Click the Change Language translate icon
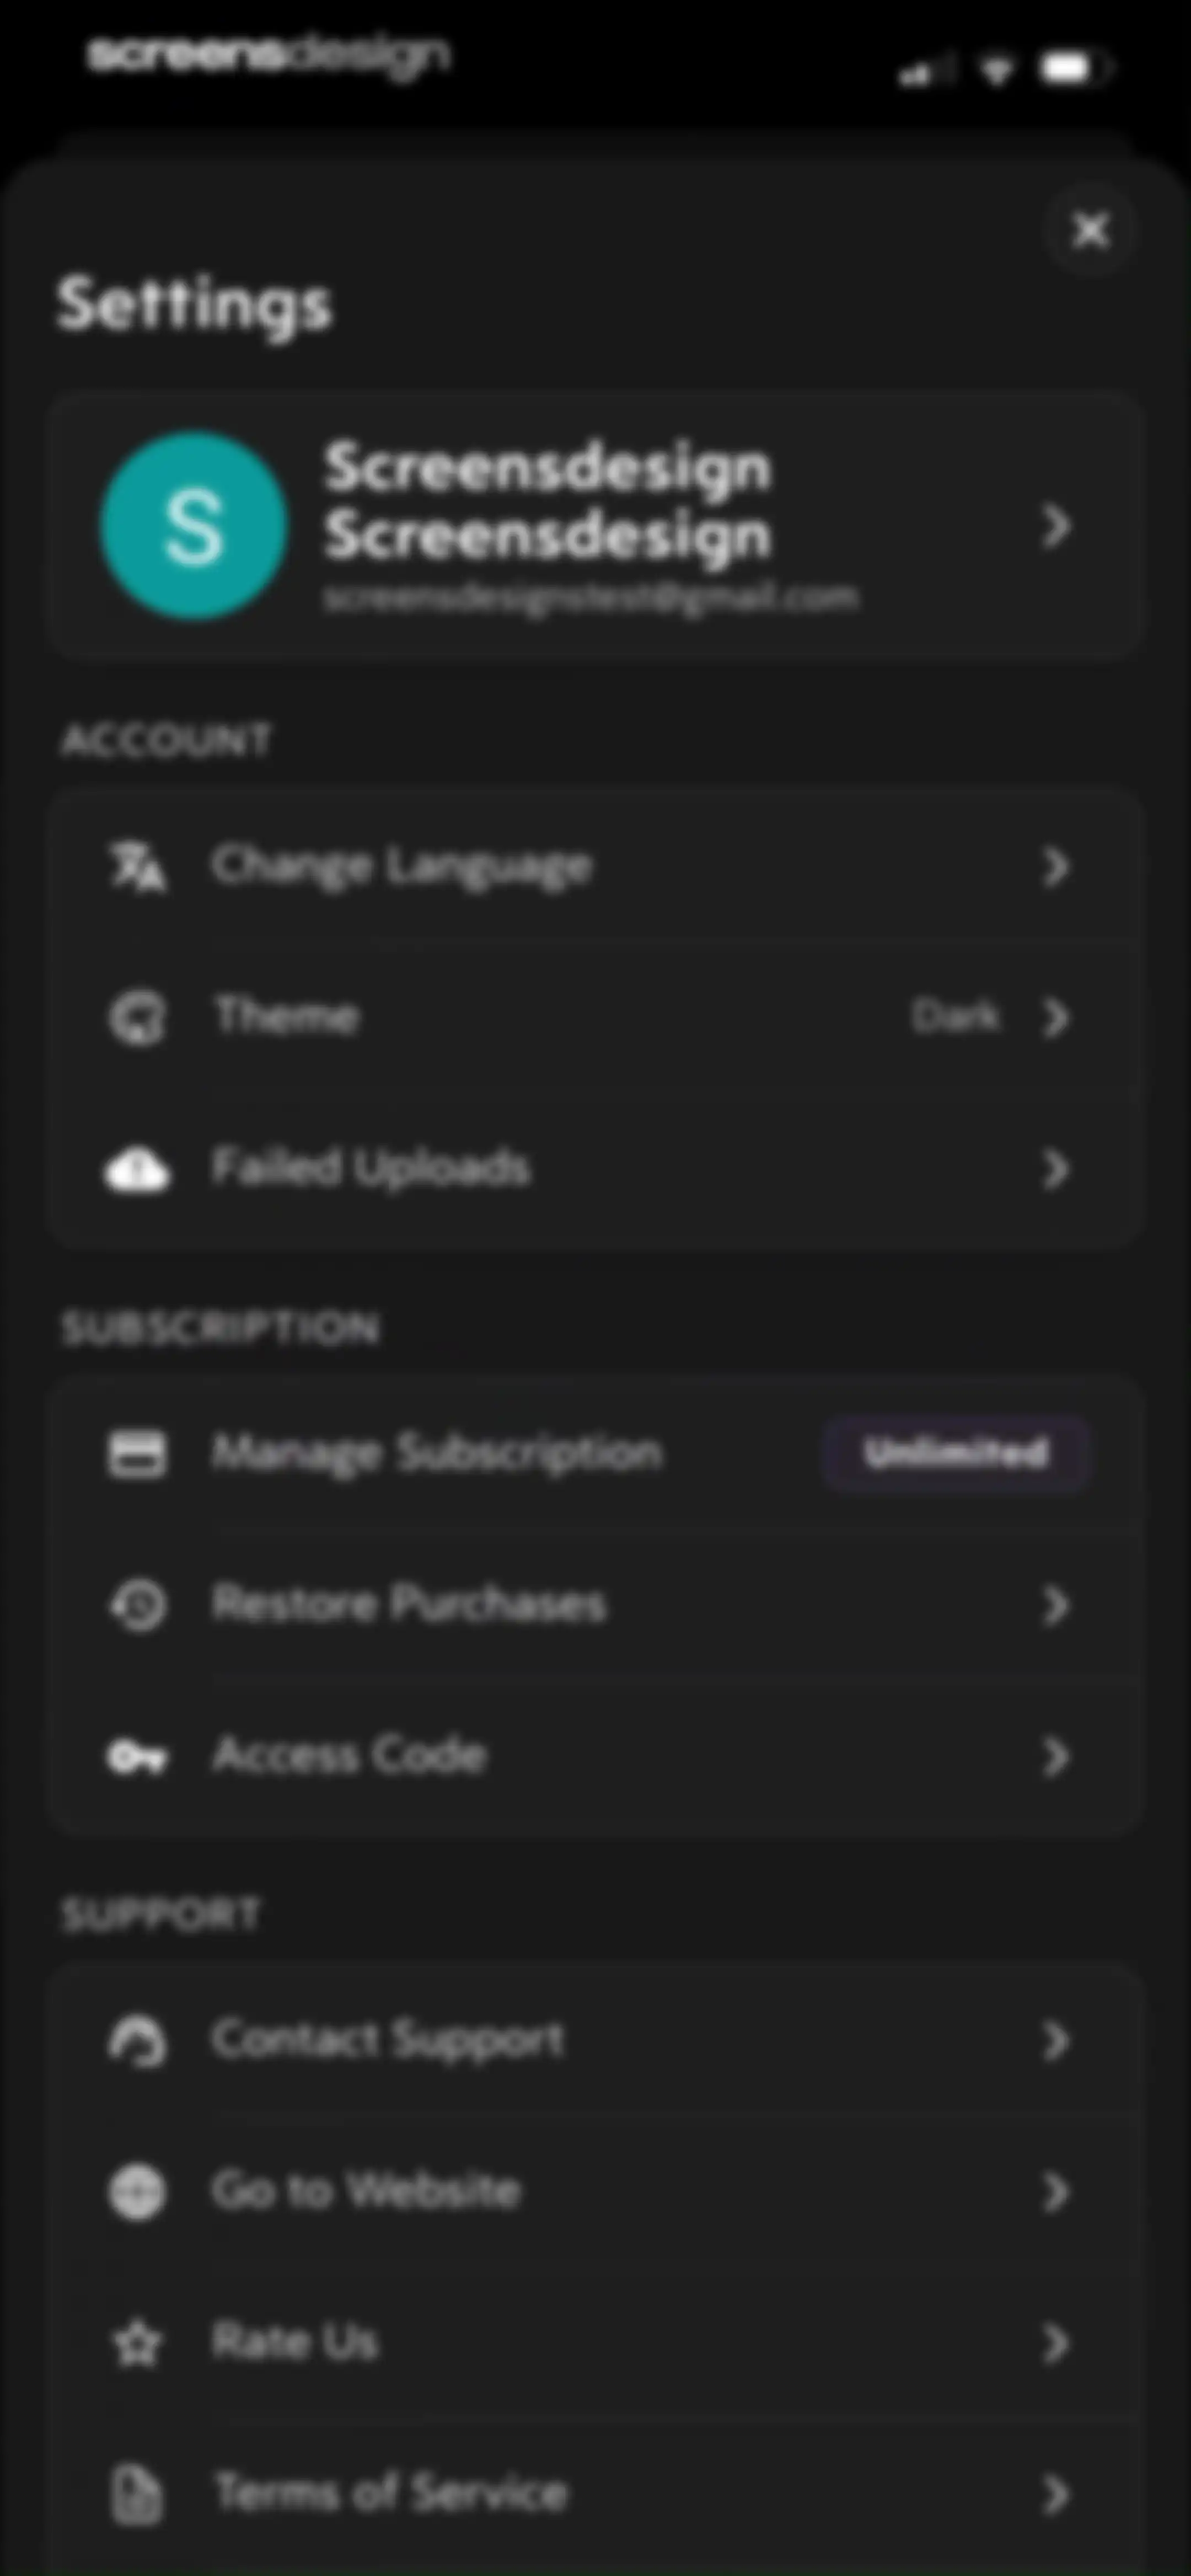 point(137,866)
